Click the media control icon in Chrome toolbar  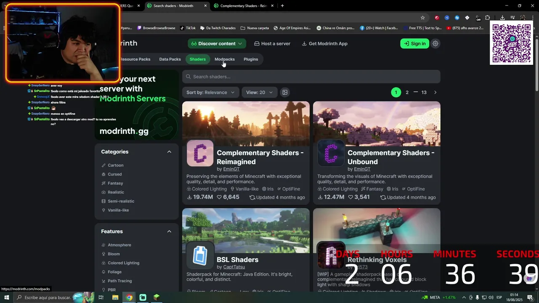[512, 18]
